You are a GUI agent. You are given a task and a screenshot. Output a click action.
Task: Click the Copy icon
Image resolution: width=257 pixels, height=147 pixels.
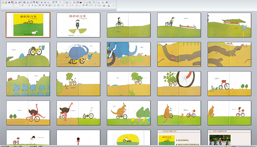(x=45, y=2)
